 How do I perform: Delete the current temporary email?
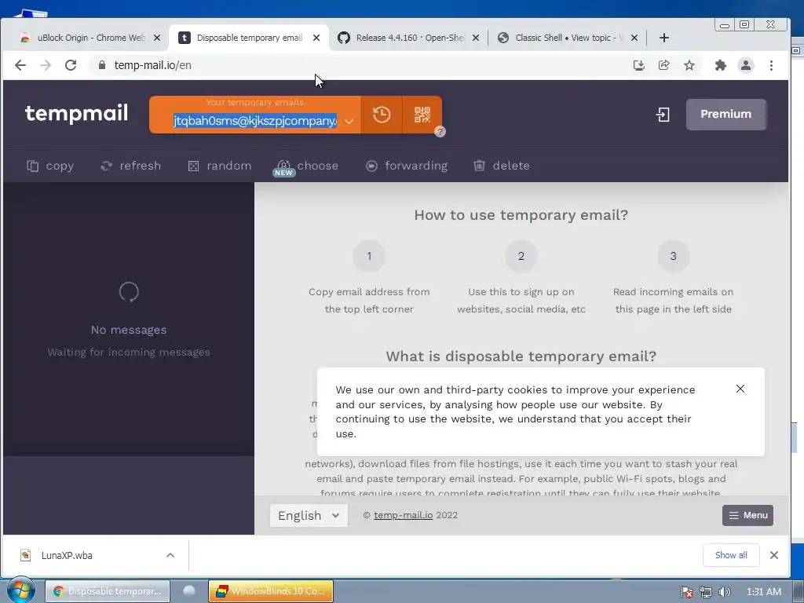coord(502,166)
